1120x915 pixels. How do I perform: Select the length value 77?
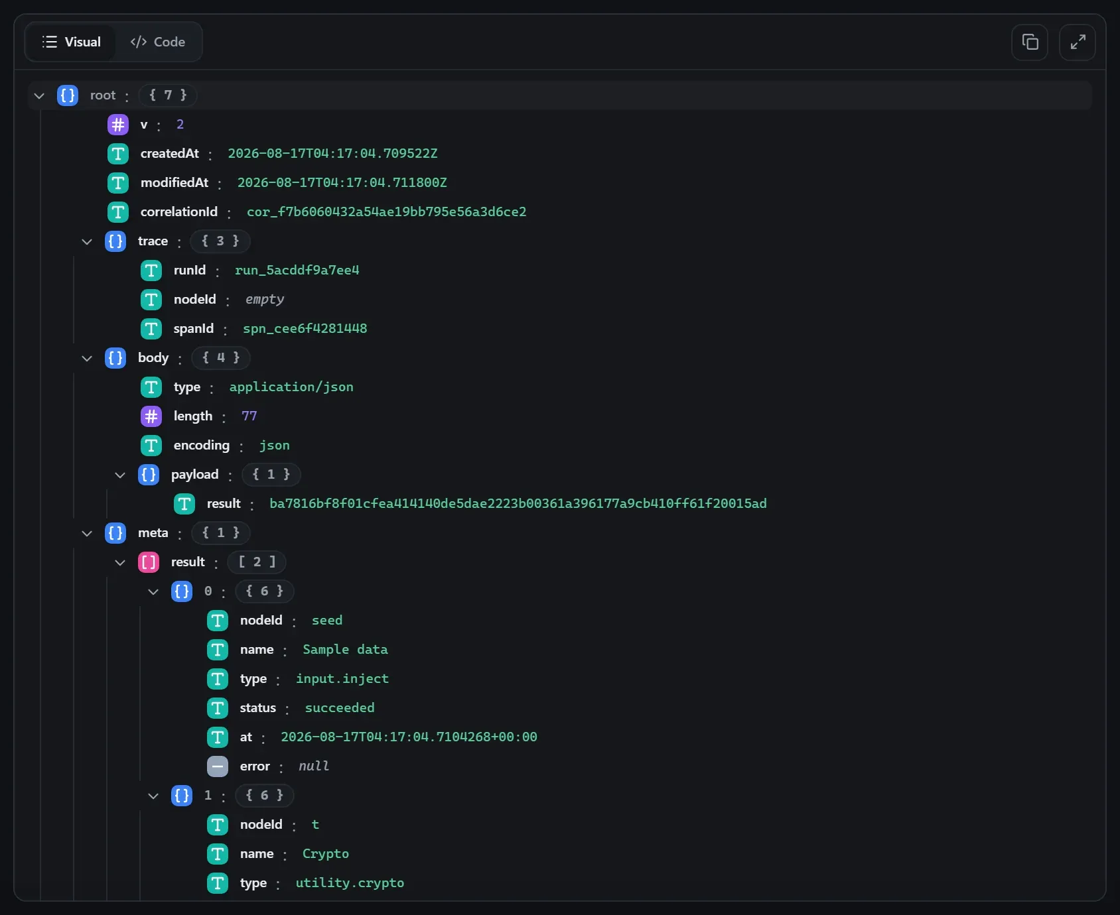249,416
